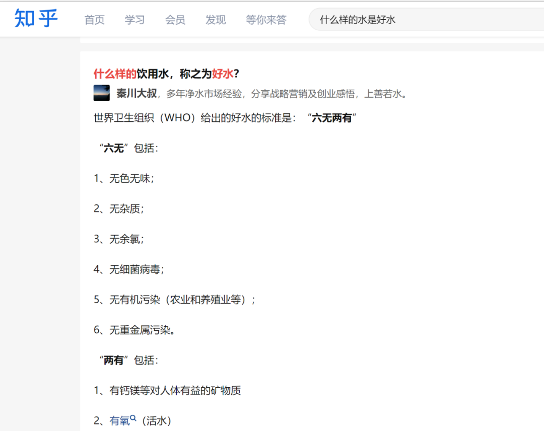This screenshot has width=544, height=431.
Task: Select the bold text “六无两有”
Action: [331, 118]
